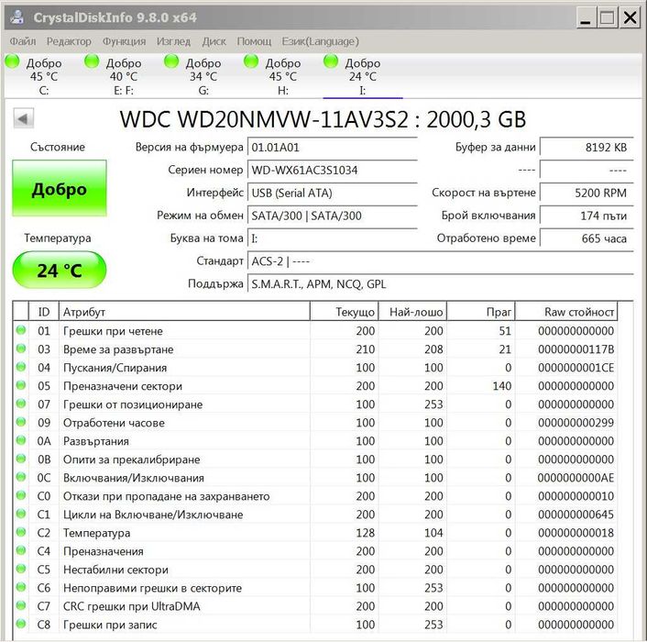The width and height of the screenshot is (647, 642).
Task: Maximize the CrystalDiskInfo window
Action: [607, 18]
